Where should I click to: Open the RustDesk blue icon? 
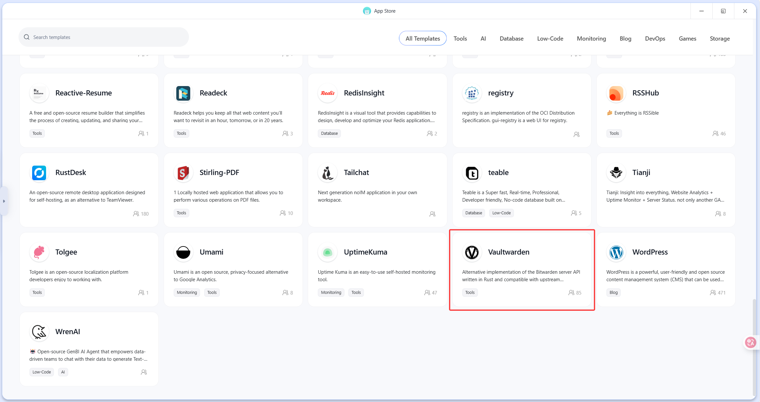[39, 173]
